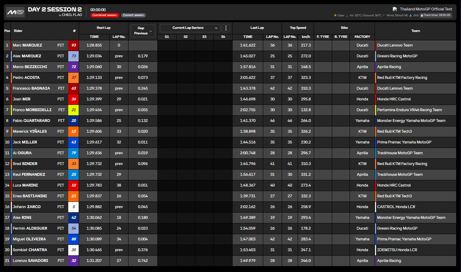Click PIT status for Franco Morbidelli

coord(62,110)
